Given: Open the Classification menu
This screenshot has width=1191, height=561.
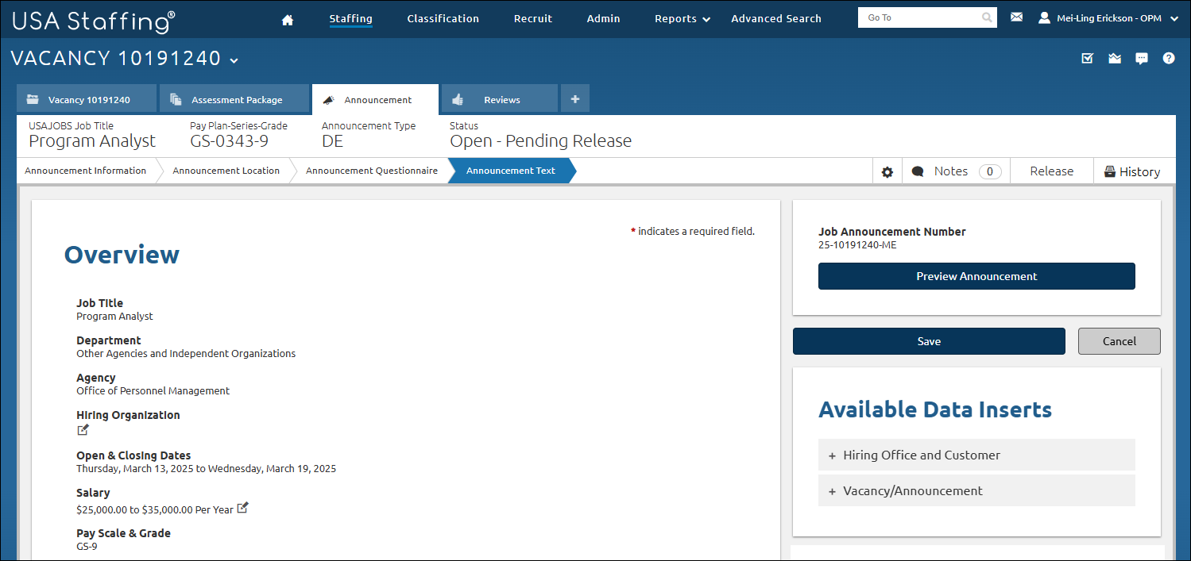Looking at the screenshot, I should [x=443, y=19].
